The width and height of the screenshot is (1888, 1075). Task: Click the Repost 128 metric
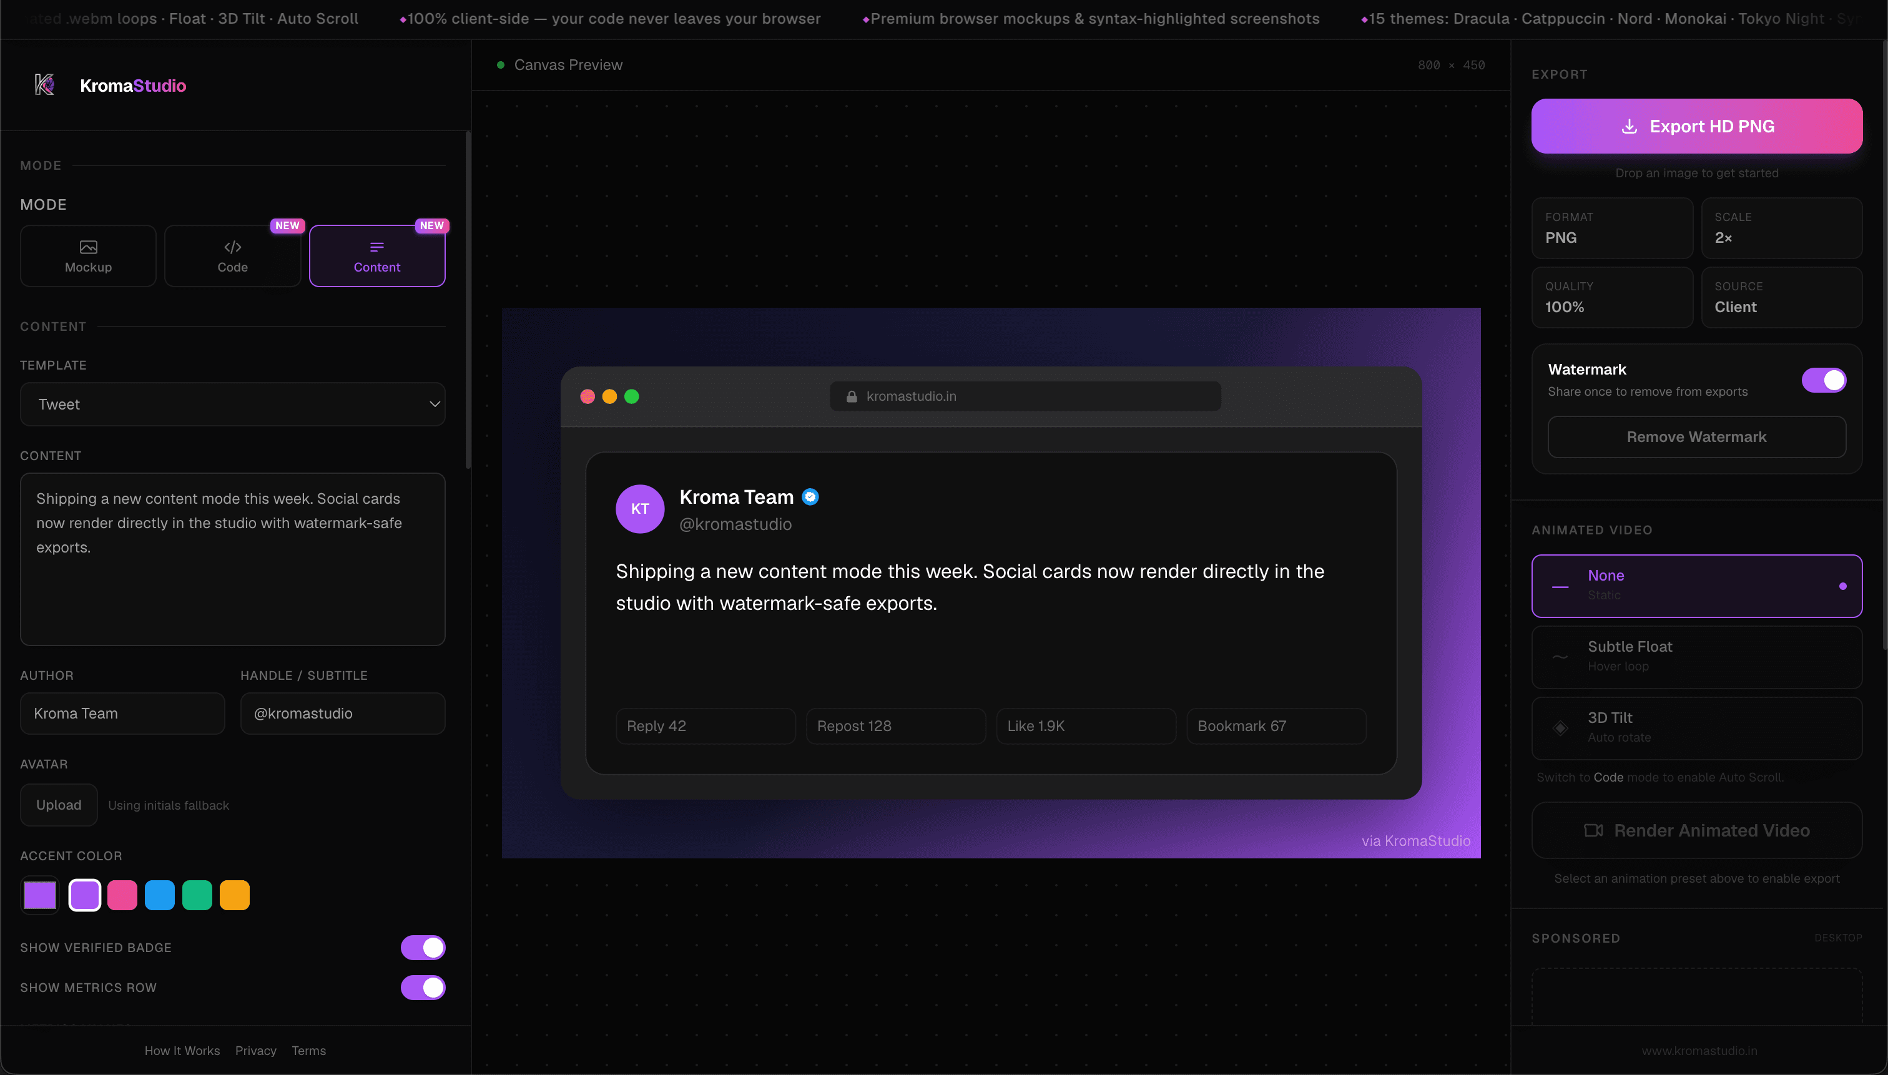[896, 727]
